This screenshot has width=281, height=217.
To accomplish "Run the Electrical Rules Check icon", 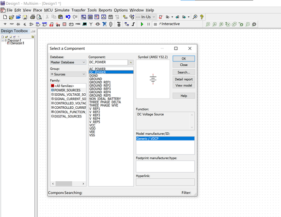I will coord(161,17).
